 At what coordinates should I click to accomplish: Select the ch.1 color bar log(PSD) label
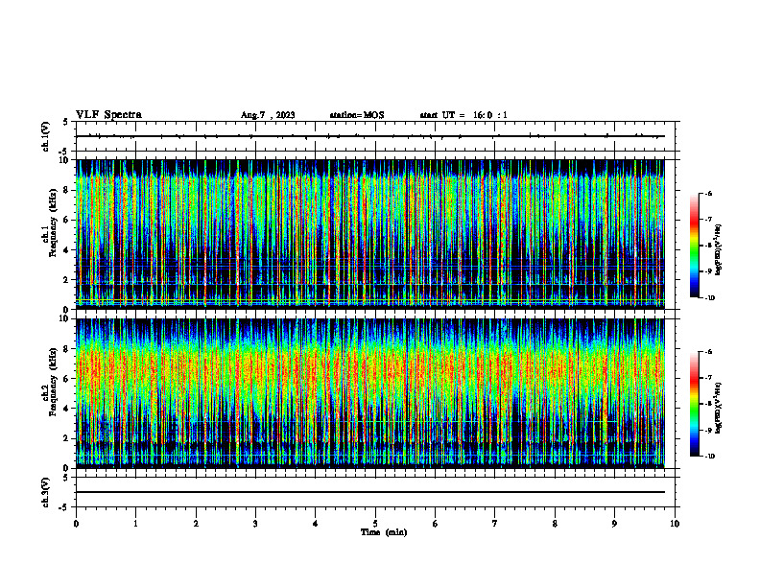click(719, 250)
